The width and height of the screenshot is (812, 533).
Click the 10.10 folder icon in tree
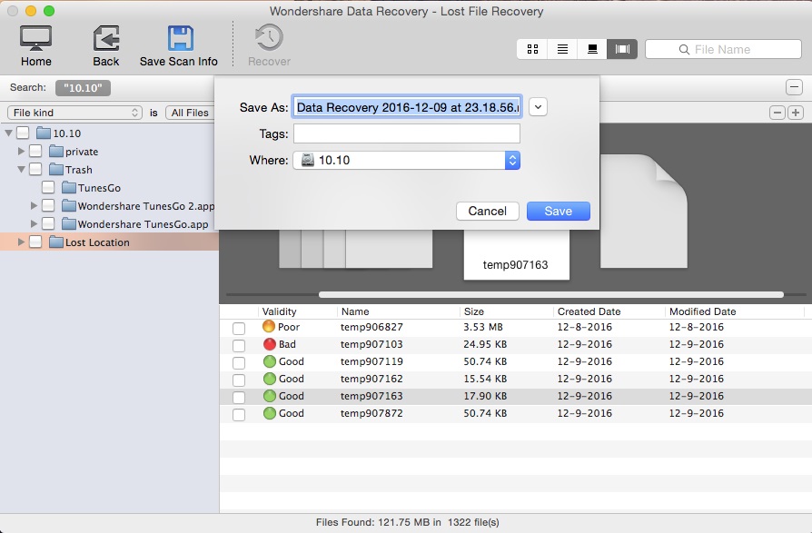pos(44,133)
